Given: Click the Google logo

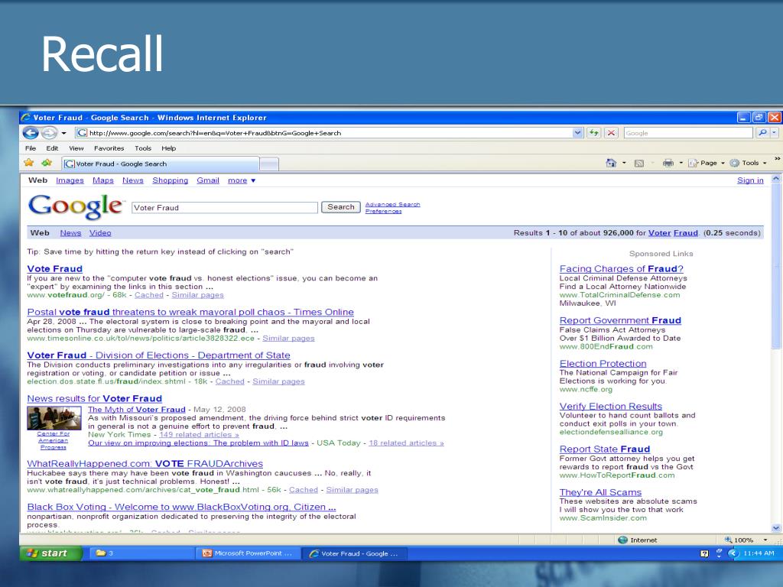Looking at the screenshot, I should point(75,206).
